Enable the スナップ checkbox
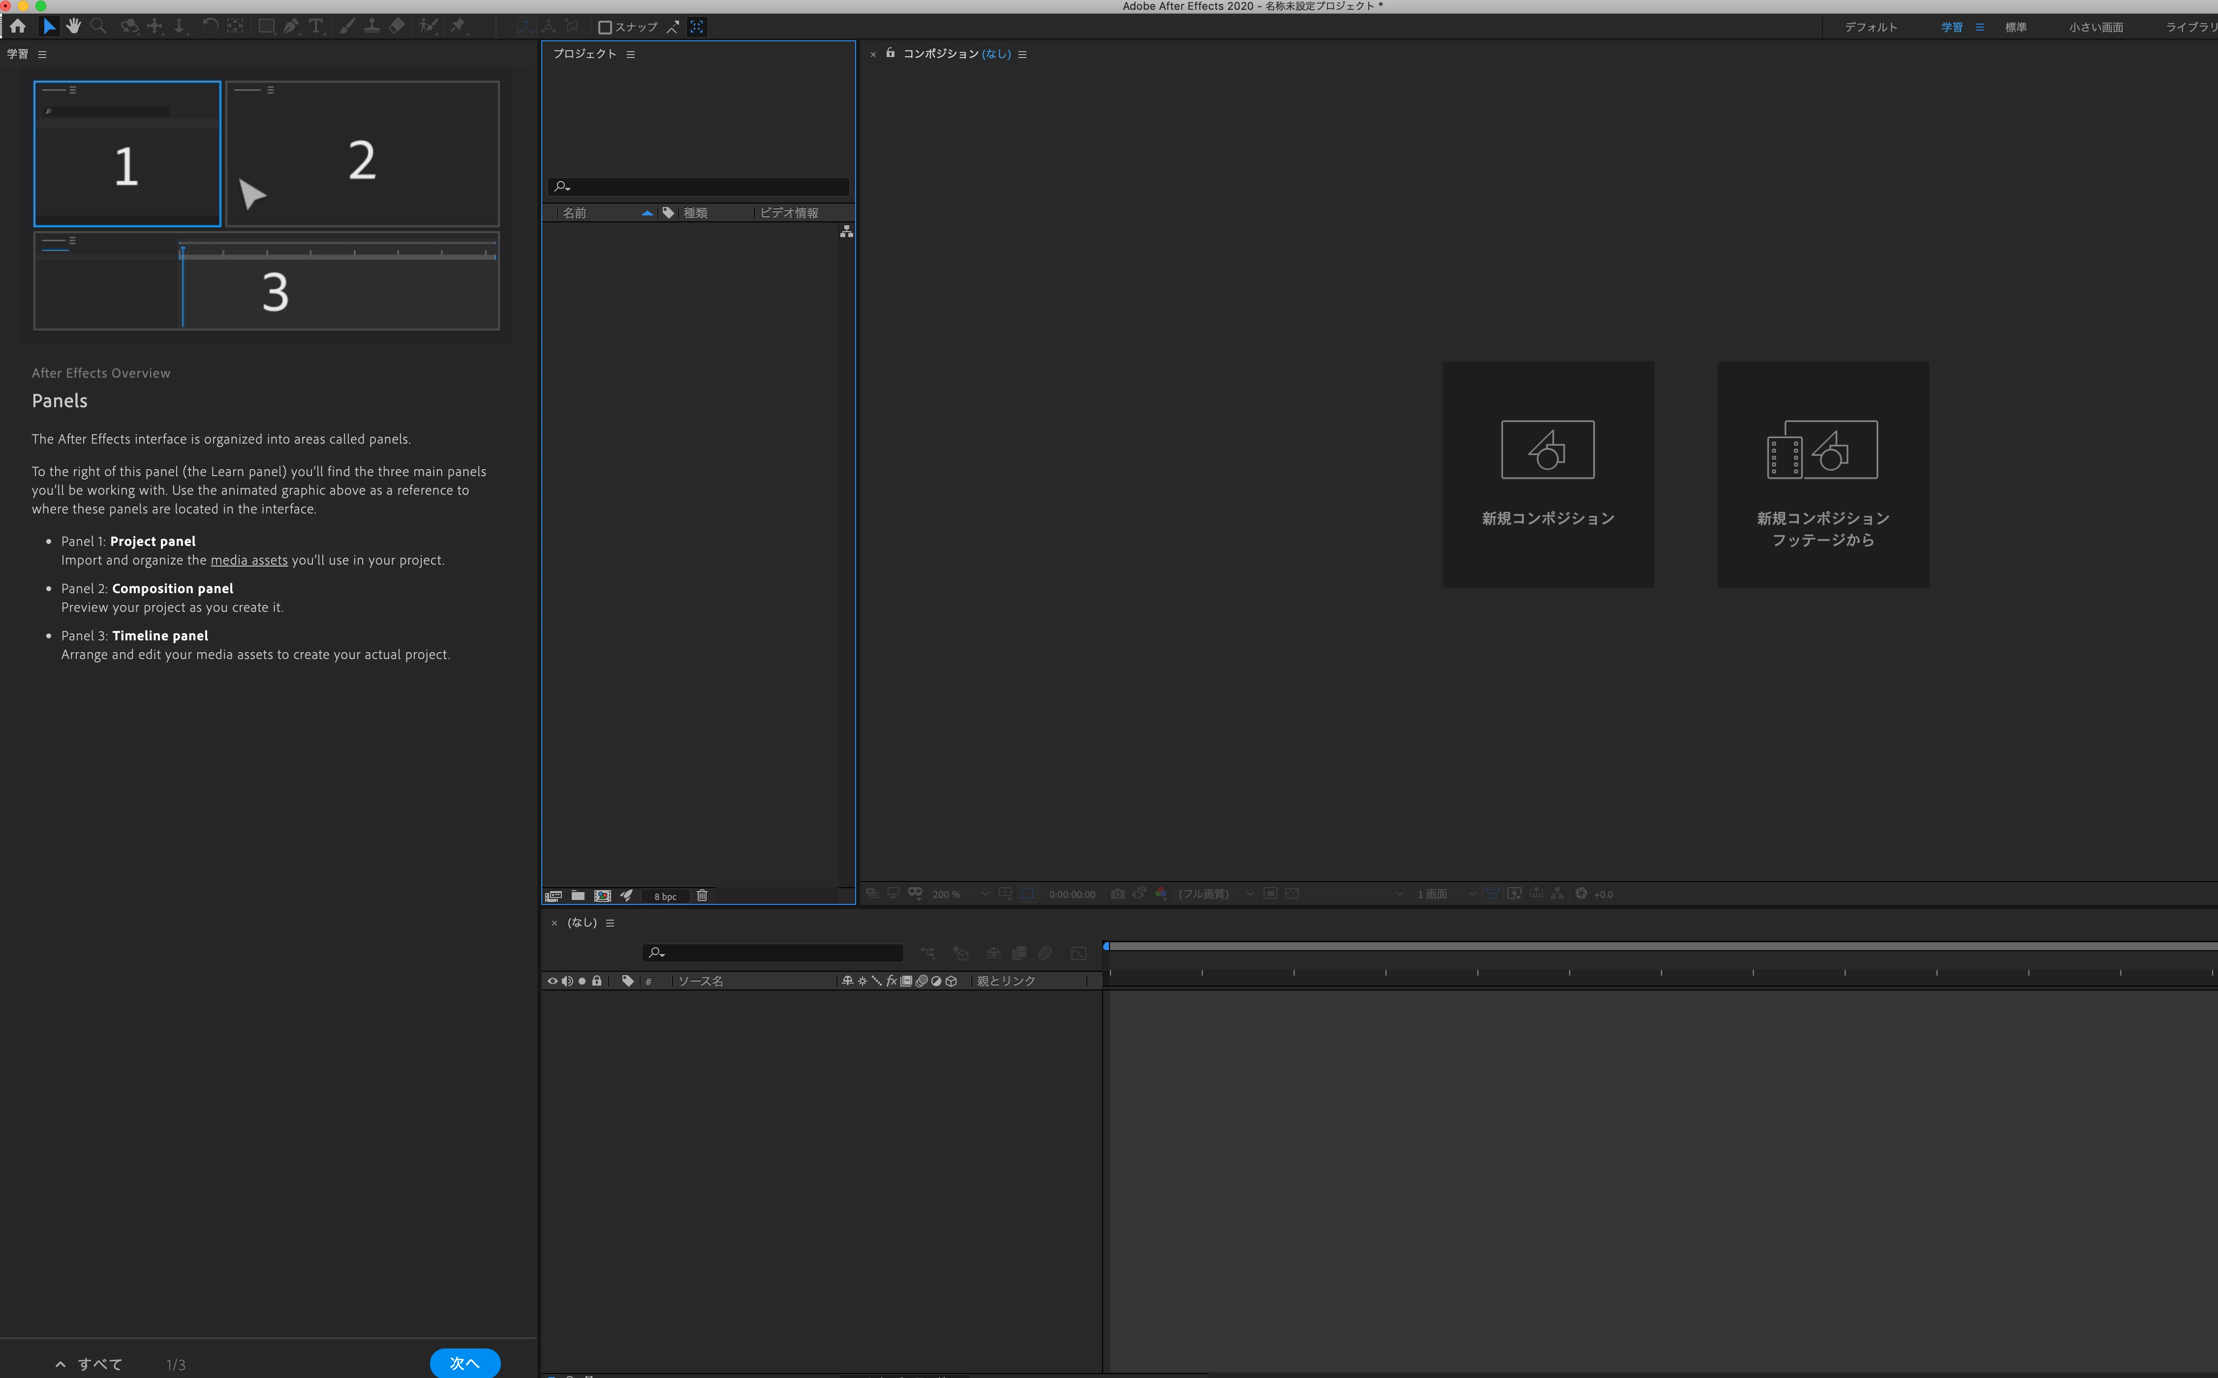 click(604, 28)
